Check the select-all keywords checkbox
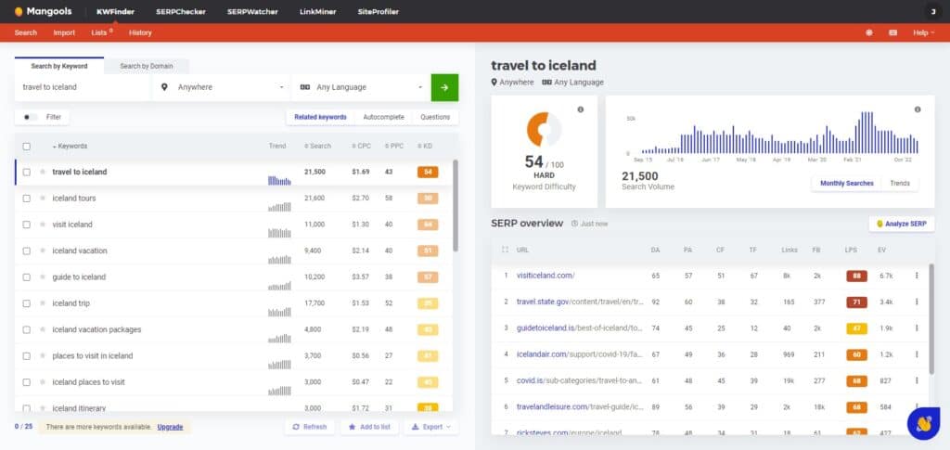The image size is (950, 450). 27,146
